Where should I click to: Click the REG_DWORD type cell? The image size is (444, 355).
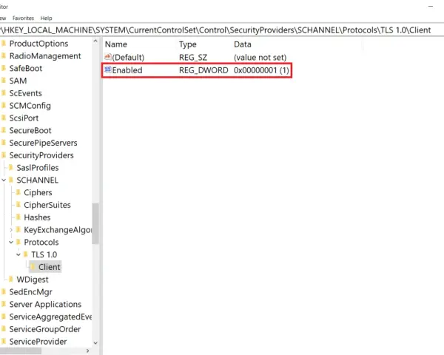[x=203, y=70]
